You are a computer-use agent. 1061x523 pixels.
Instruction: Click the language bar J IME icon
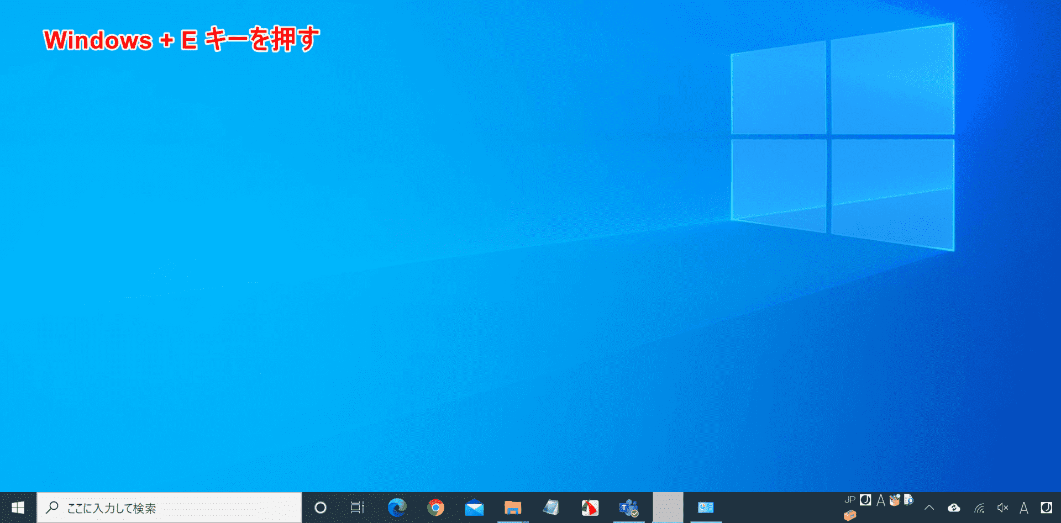click(866, 500)
